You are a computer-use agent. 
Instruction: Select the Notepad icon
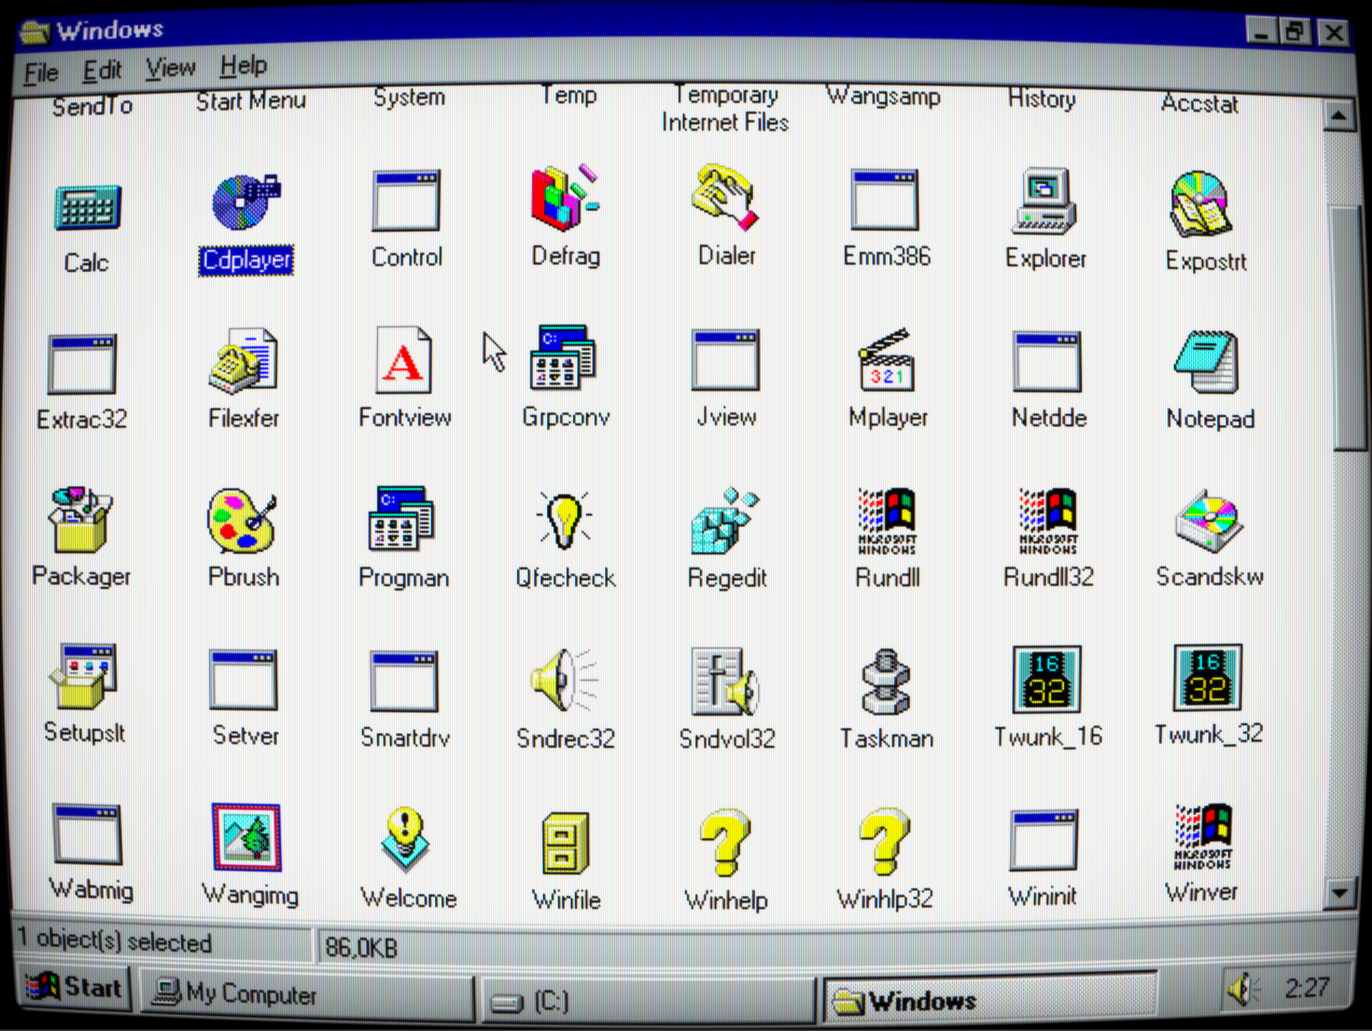tap(1208, 362)
